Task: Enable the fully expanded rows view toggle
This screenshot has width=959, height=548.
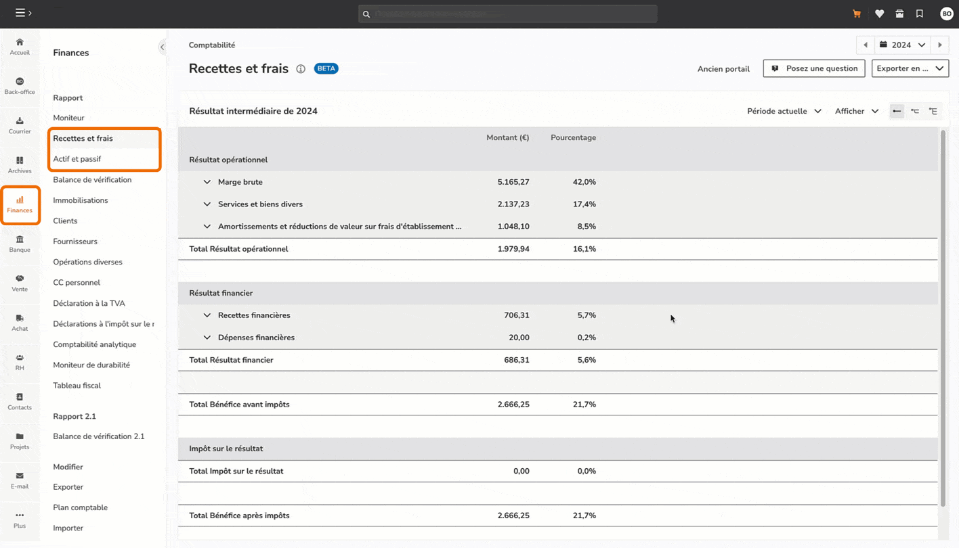Action: 933,110
